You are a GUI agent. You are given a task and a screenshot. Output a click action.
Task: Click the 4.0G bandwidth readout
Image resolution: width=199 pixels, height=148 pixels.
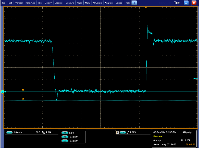[x=46, y=132]
